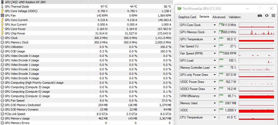Click the VDDC red graph area

(256, 110)
